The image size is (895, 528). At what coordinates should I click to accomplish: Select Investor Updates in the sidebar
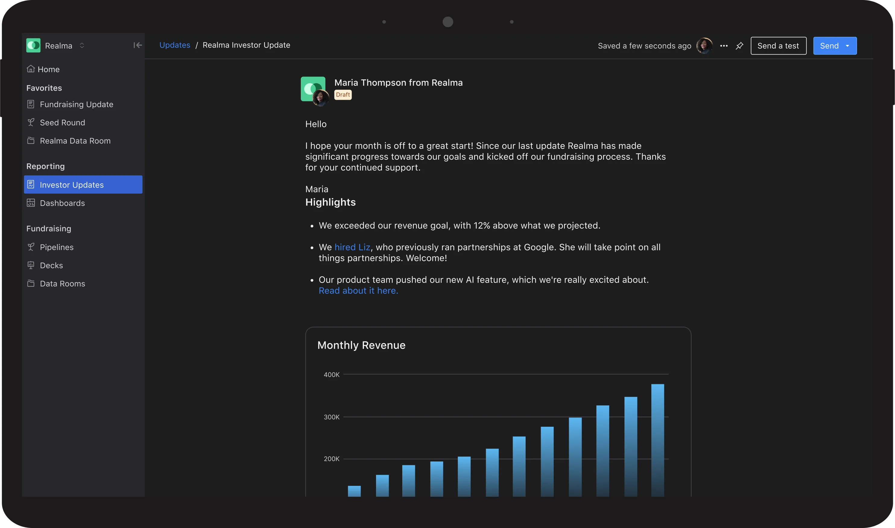click(x=83, y=184)
